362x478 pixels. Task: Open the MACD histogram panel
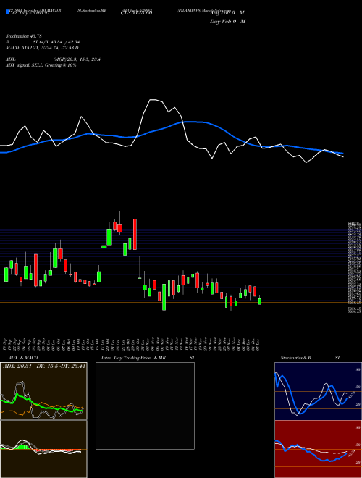point(43,449)
